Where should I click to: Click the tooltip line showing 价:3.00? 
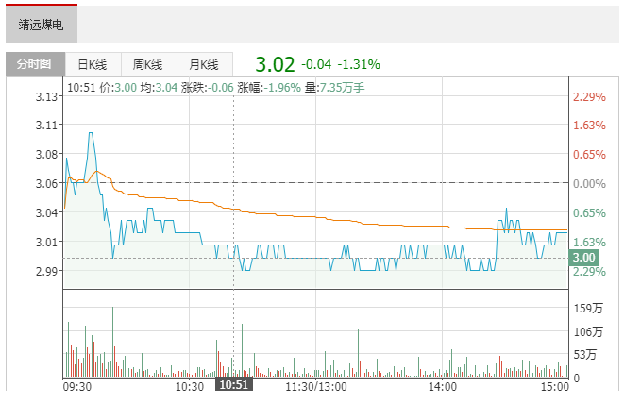(x=119, y=87)
